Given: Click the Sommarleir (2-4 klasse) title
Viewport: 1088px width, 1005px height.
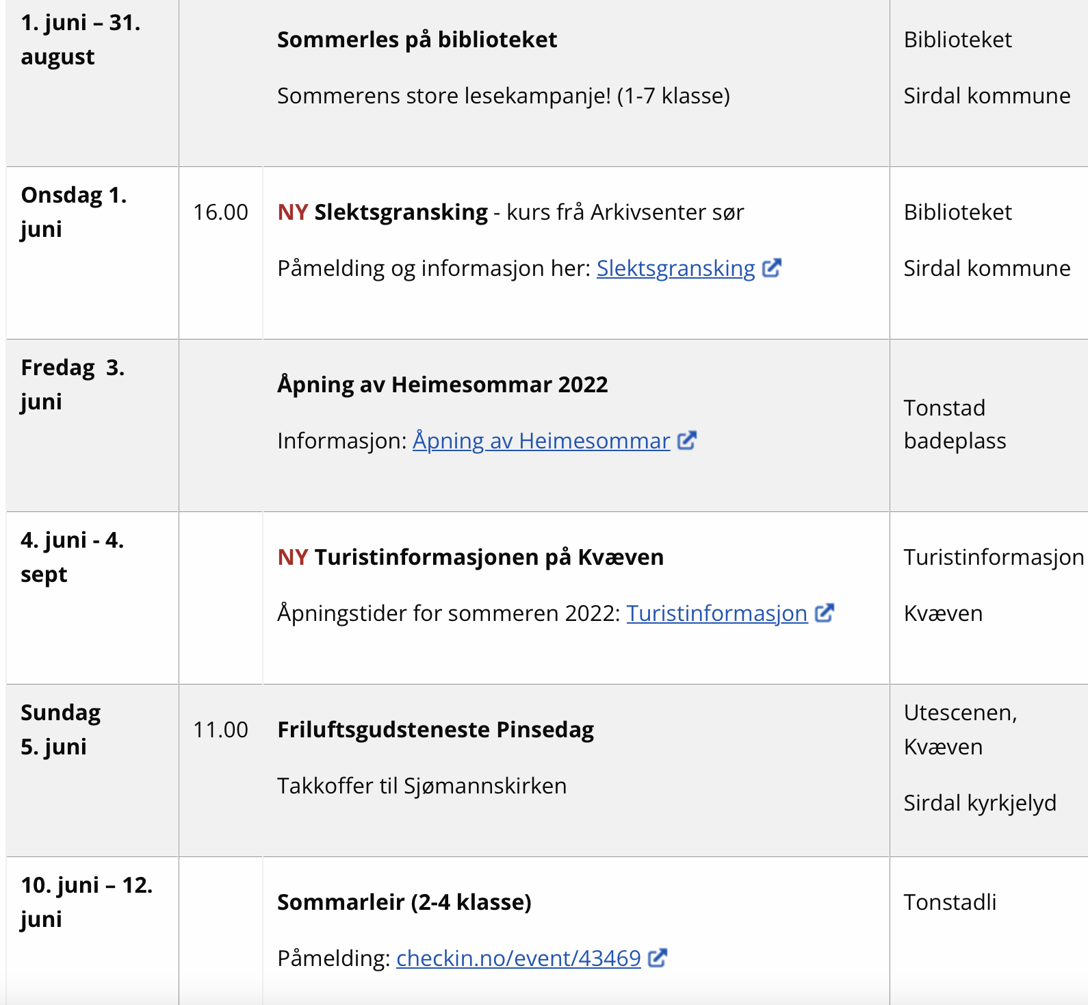Looking at the screenshot, I should pyautogui.click(x=404, y=902).
